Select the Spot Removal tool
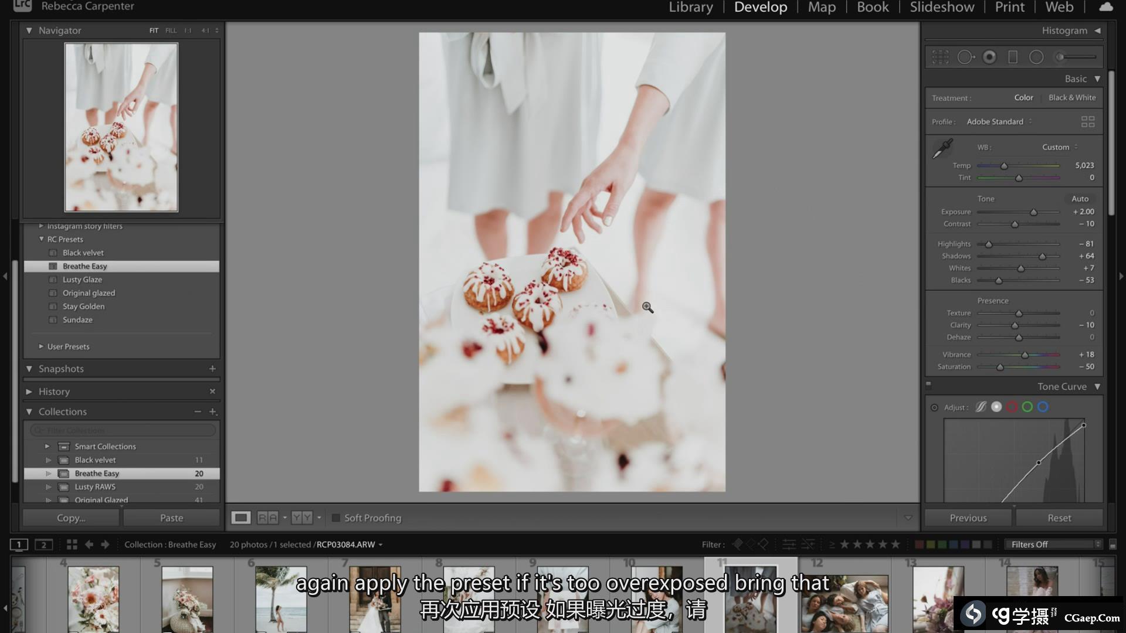Screen dimensions: 1126x633 point(965,57)
